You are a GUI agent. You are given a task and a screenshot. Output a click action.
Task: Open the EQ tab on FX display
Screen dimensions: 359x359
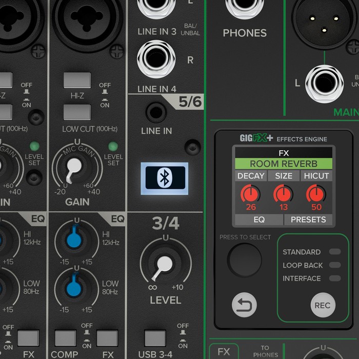tap(259, 220)
